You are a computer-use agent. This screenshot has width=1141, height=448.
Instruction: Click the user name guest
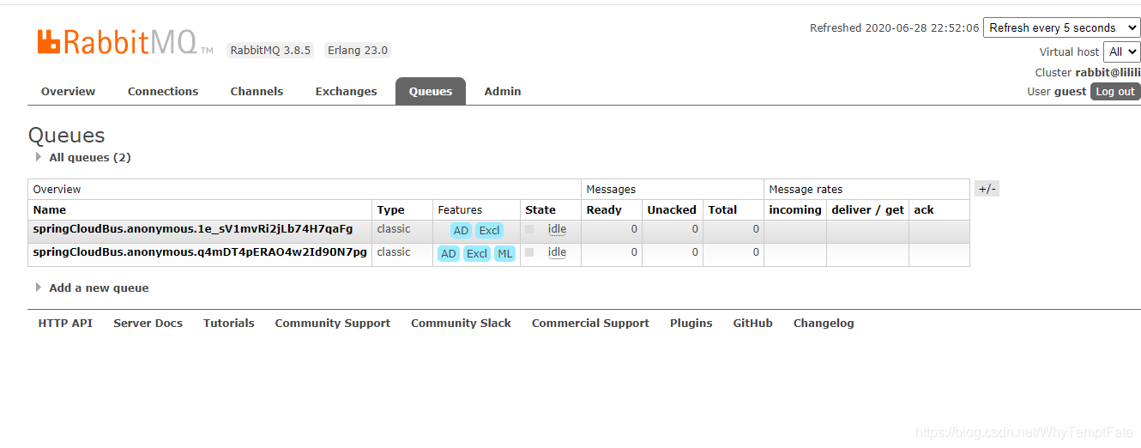click(x=1071, y=92)
